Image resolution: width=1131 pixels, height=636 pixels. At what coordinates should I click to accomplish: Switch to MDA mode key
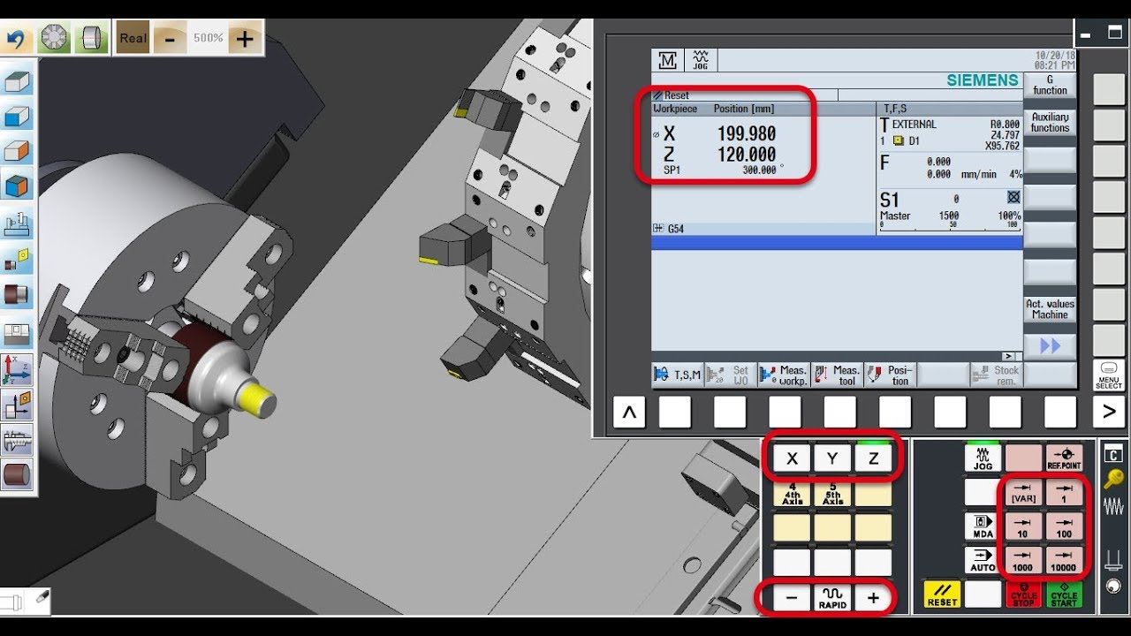coord(983,527)
